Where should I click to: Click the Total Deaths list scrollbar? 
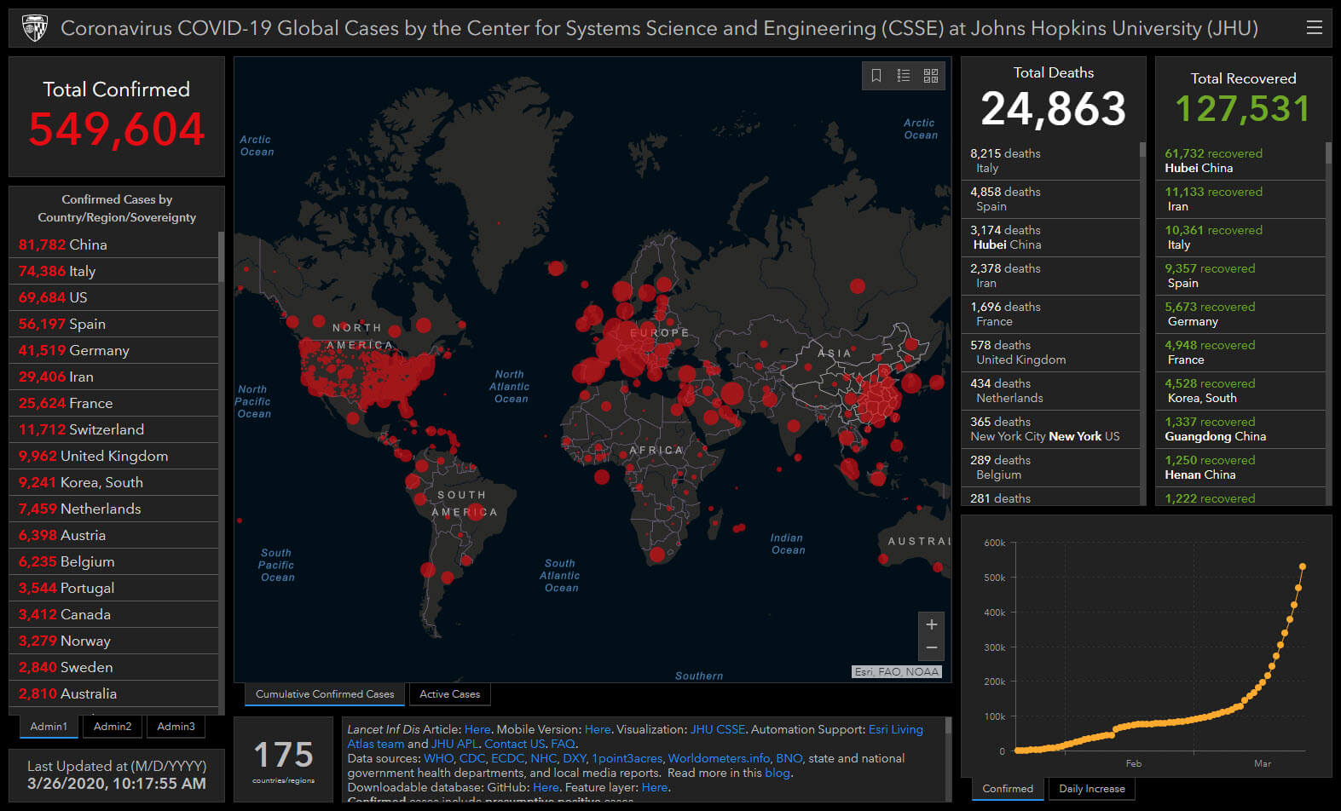(1142, 151)
